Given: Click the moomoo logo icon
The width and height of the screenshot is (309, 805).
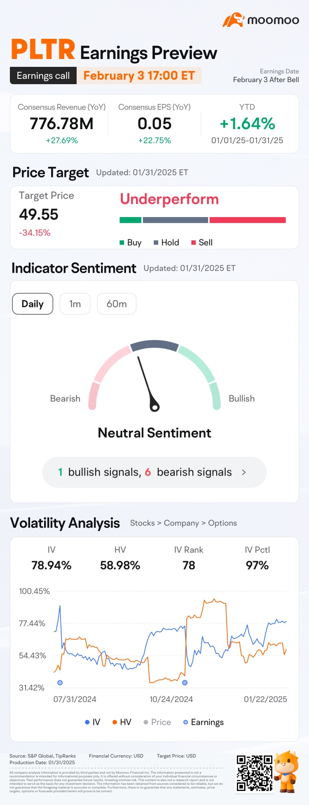Looking at the screenshot, I should 233,20.
